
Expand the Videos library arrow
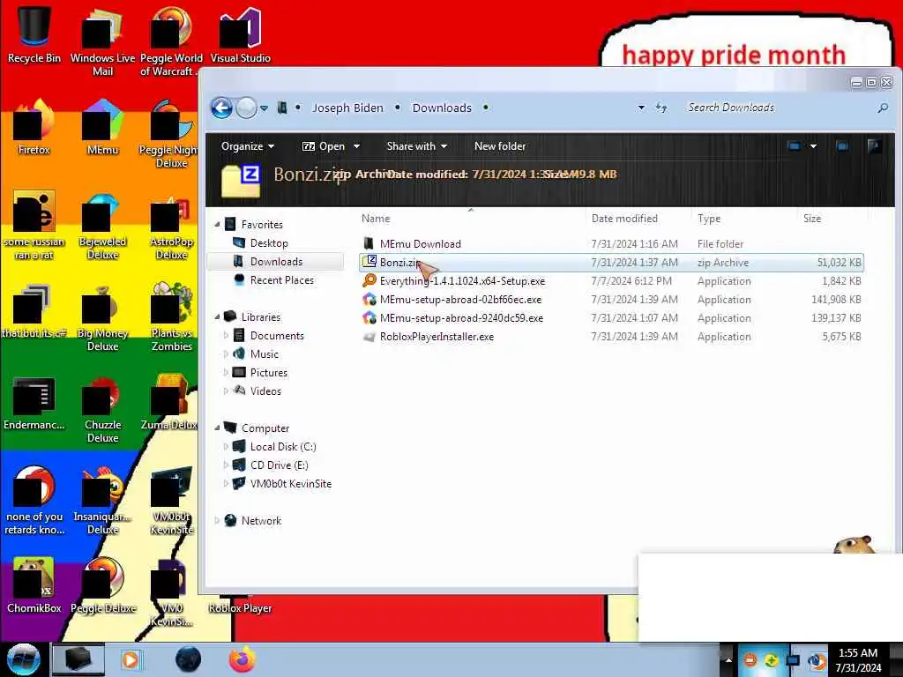pos(226,391)
